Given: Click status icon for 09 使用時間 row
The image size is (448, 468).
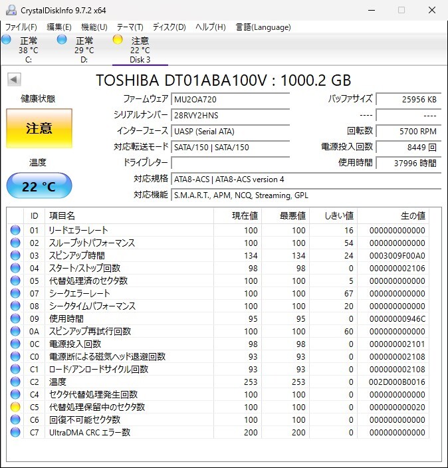Looking at the screenshot, I should [x=15, y=318].
